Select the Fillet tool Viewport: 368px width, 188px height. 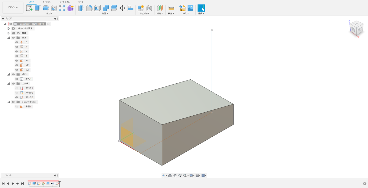coord(89,8)
